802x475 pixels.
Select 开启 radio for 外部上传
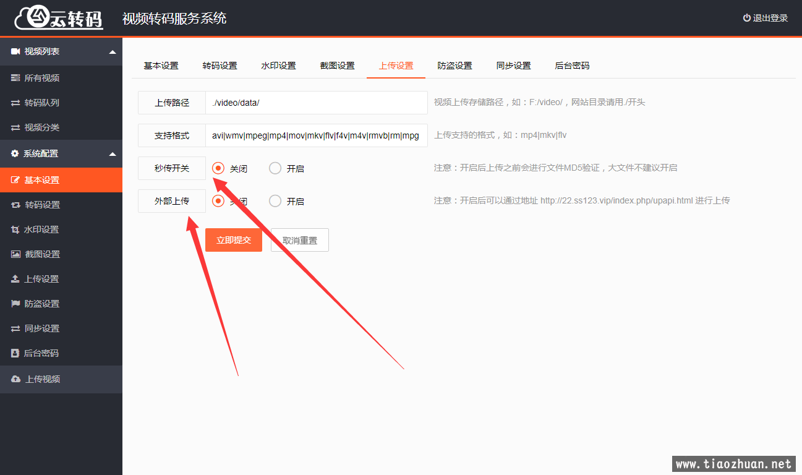275,201
